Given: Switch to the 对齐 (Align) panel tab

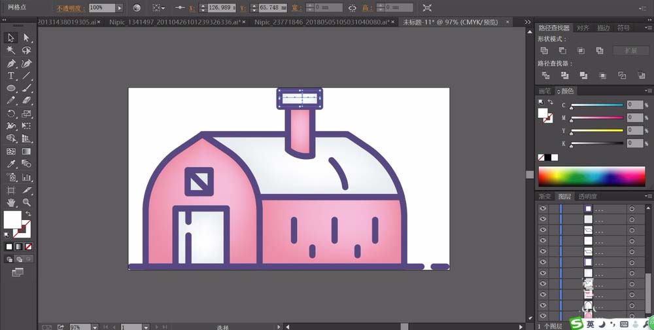Looking at the screenshot, I should point(583,28).
